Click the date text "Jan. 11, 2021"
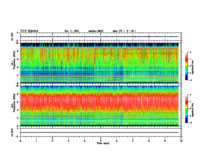Viewport: 204px width, 158px height. pos(72,31)
